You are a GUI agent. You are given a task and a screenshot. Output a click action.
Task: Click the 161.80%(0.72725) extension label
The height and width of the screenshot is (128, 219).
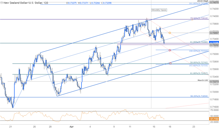198,65
